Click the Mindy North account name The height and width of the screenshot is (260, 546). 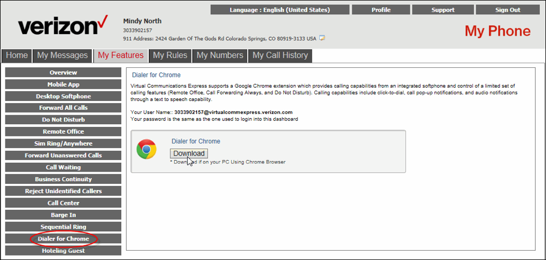pyautogui.click(x=142, y=21)
